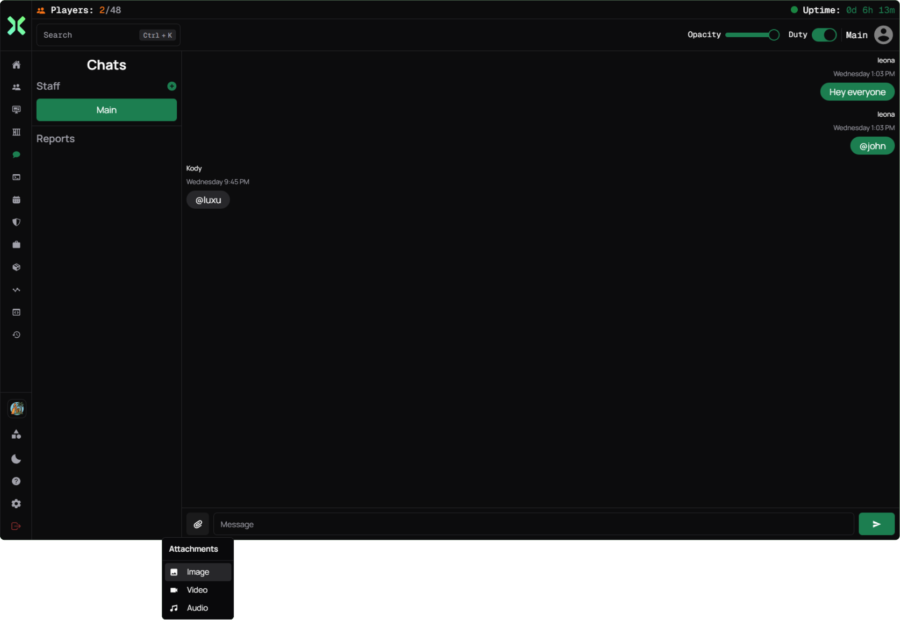The height and width of the screenshot is (620, 900).
Task: Add a new Staff chat with the plus button
Action: (x=172, y=86)
